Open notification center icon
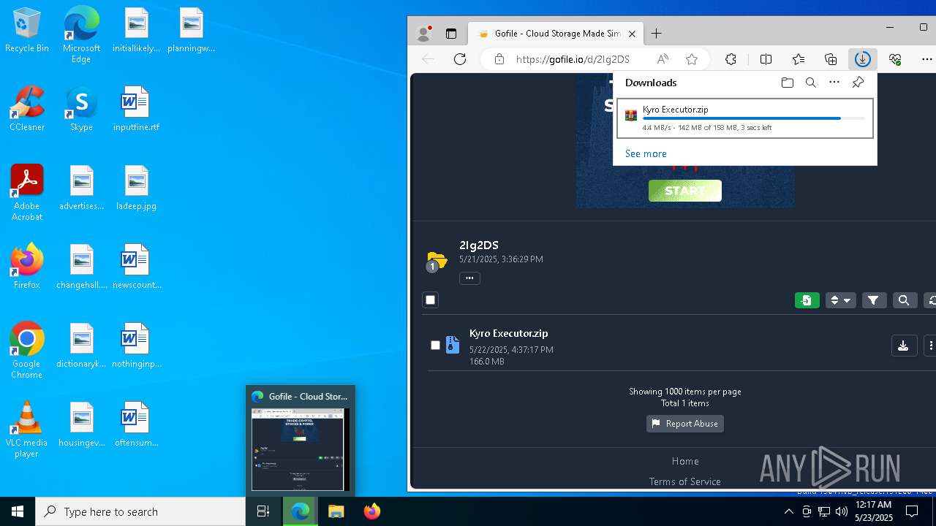The height and width of the screenshot is (526, 936). click(912, 511)
